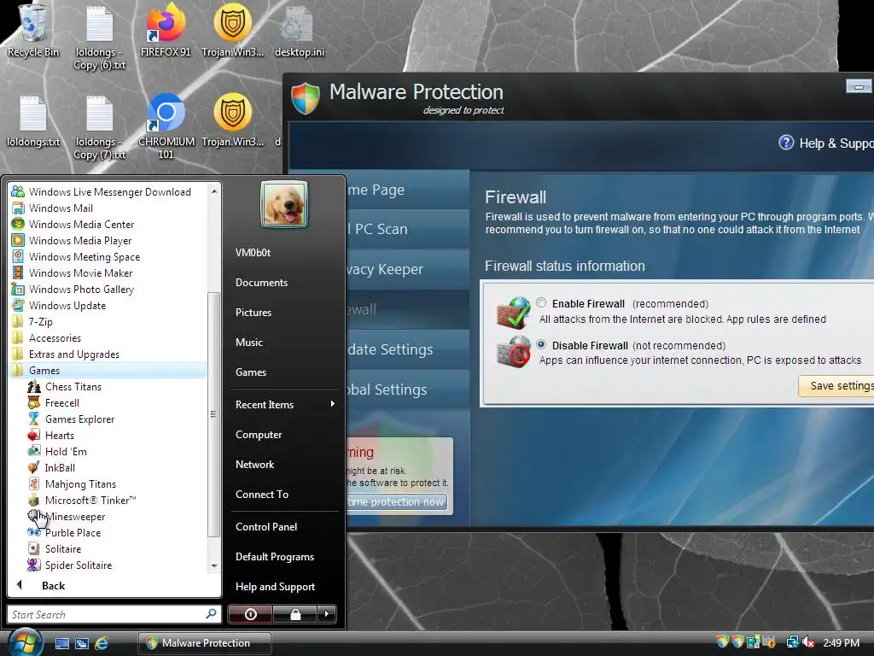Image resolution: width=874 pixels, height=656 pixels.
Task: Click in the Start Search field
Action: 114,614
